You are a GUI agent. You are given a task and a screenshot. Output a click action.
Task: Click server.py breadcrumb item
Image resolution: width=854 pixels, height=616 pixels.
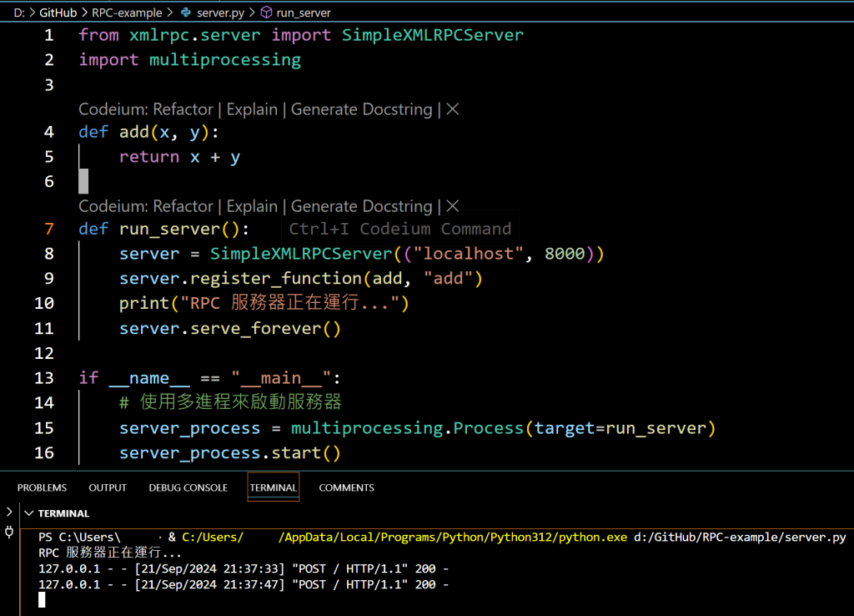click(x=220, y=13)
